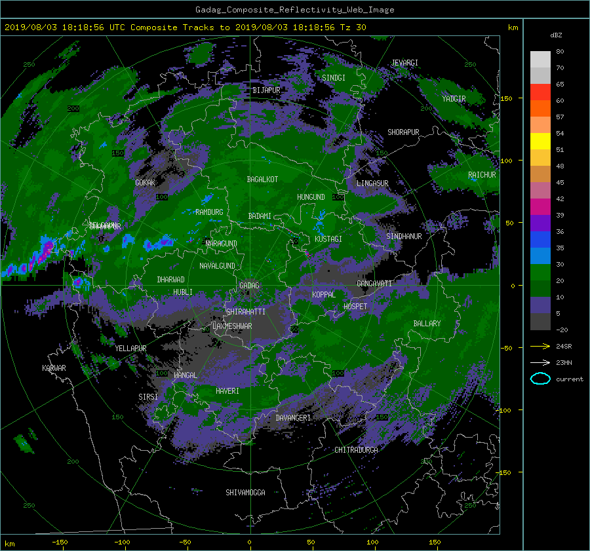590x551 pixels.
Task: Select the RAICHUR town label
Action: pyautogui.click(x=482, y=175)
